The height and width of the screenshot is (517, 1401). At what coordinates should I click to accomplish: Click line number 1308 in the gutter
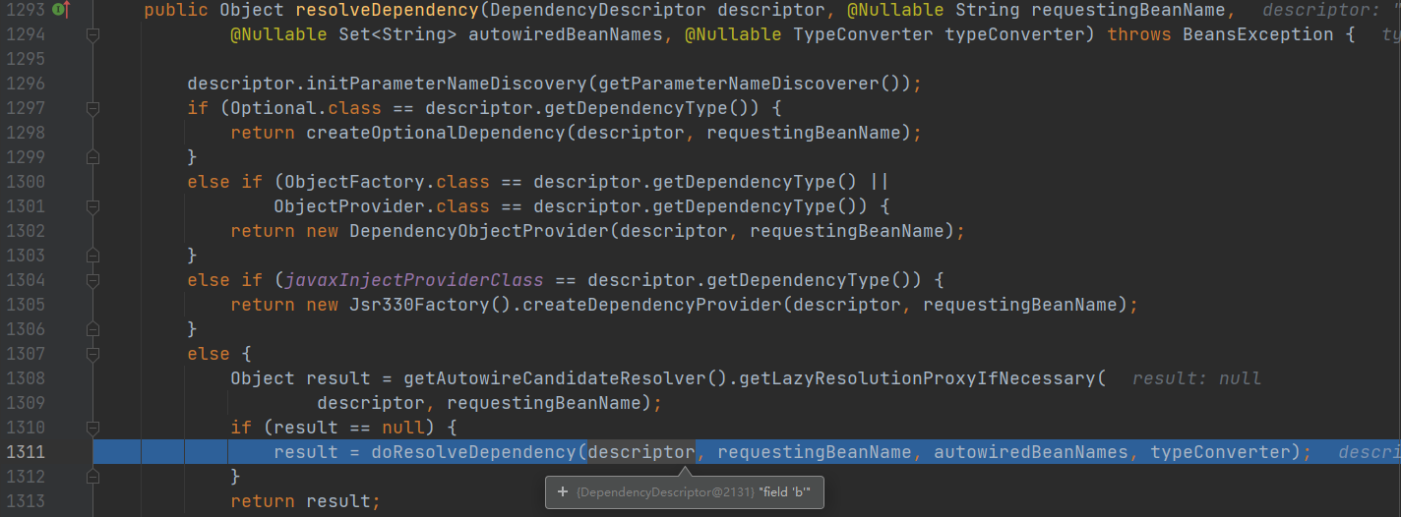coord(26,378)
